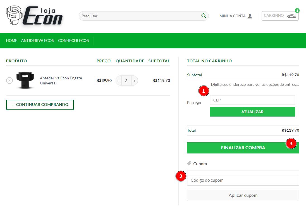The width and height of the screenshot is (306, 206).
Task: Click the user account silhouette icon
Action: (250, 16)
